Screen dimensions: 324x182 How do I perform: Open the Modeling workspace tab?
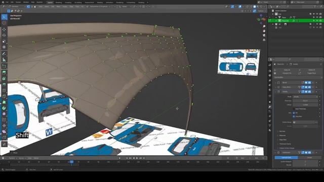[59, 3]
